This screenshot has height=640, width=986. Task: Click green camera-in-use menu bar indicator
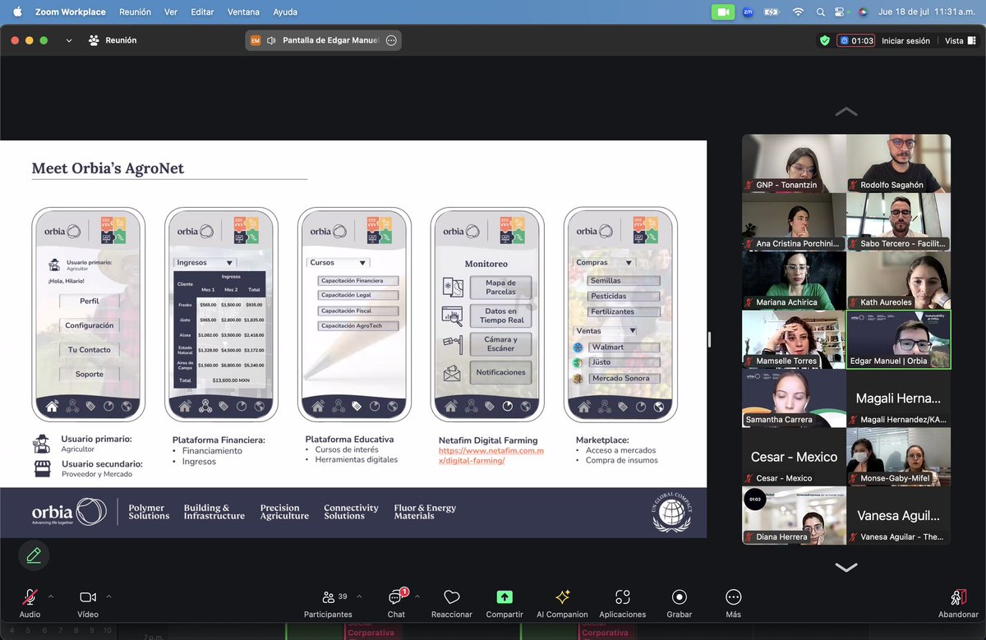[724, 12]
